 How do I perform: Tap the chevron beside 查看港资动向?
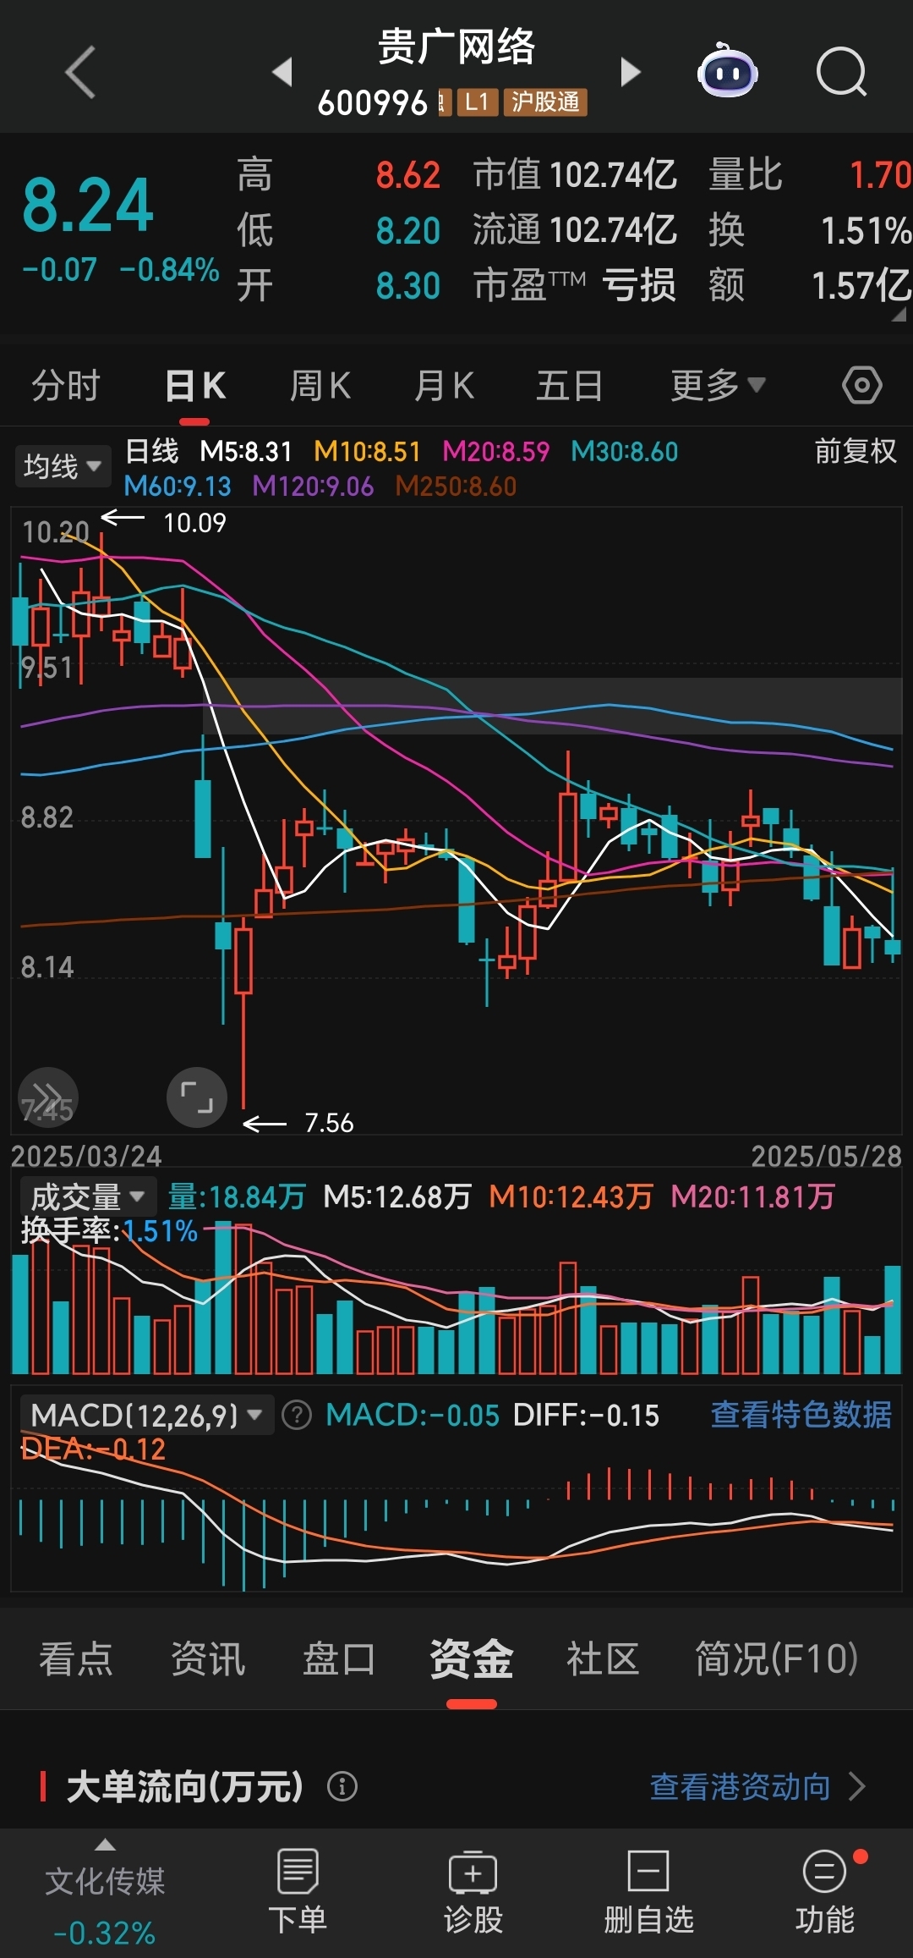coord(857,1786)
